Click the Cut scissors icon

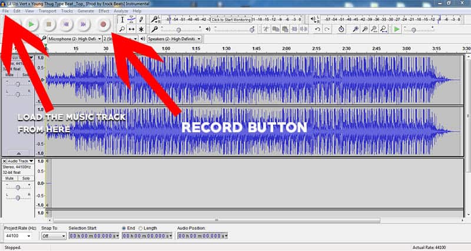[266, 29]
